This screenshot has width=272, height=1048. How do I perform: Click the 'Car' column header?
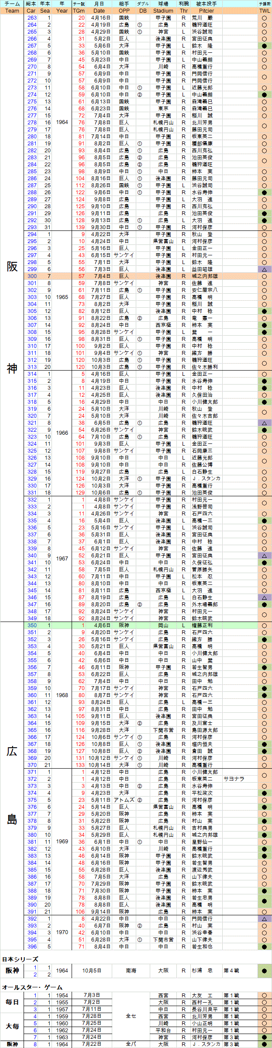coord(31,11)
